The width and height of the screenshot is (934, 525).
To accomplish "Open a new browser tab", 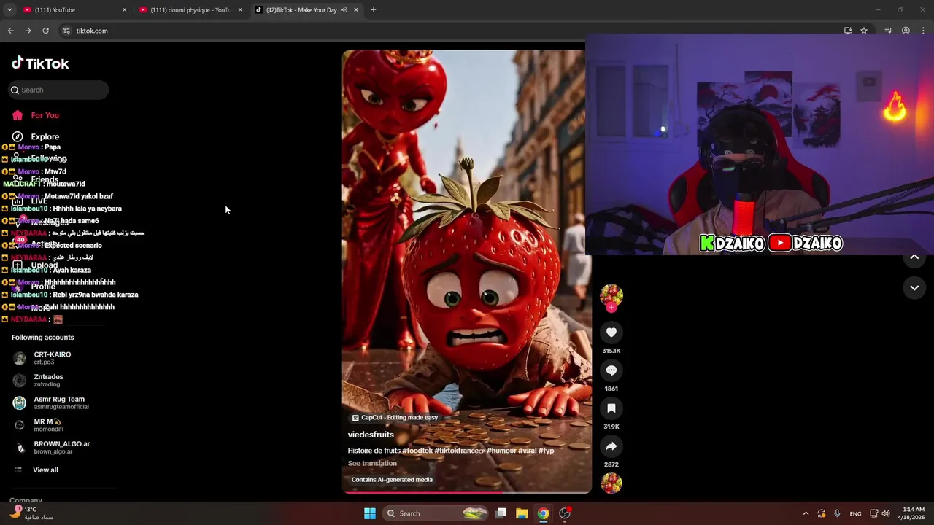I will point(373,10).
